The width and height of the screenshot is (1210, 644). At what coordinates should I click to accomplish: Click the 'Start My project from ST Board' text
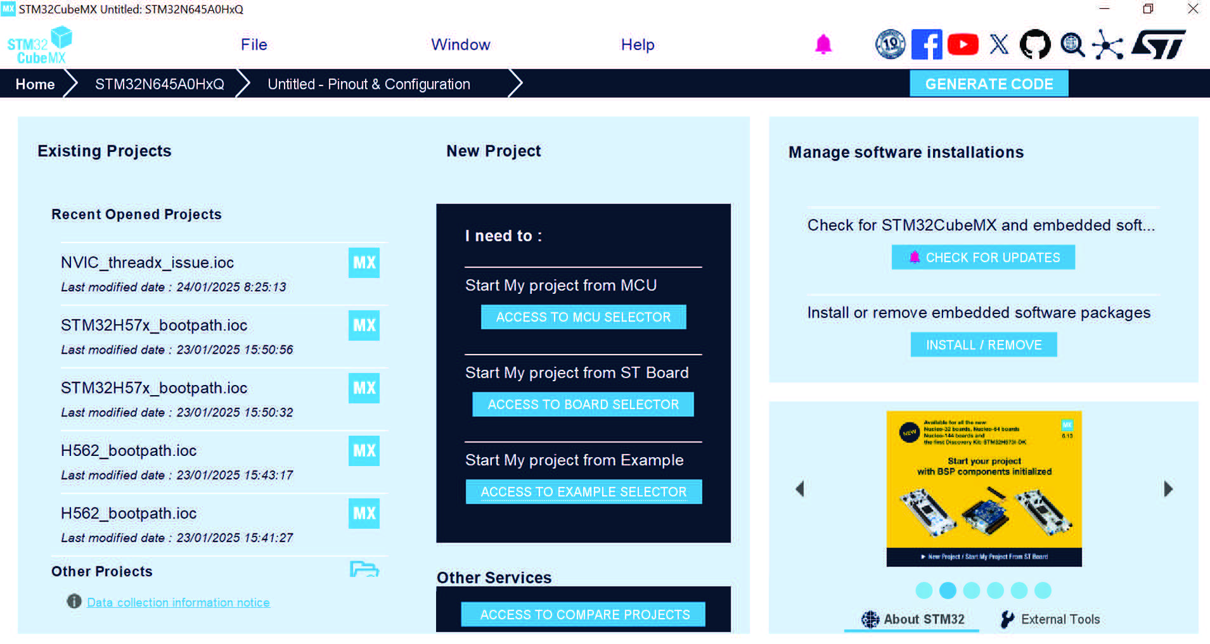(x=577, y=373)
